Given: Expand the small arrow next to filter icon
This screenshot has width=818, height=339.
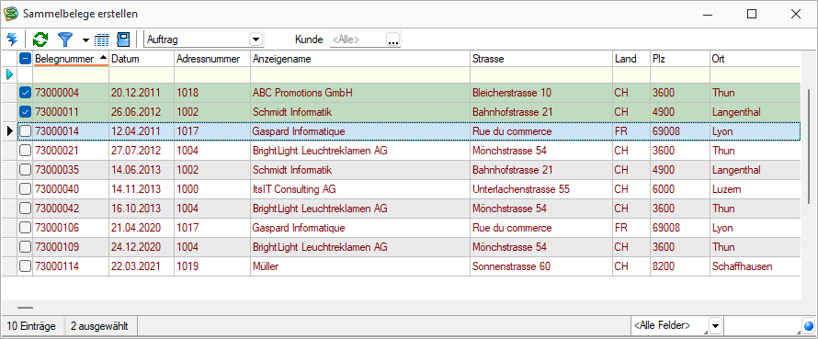Looking at the screenshot, I should (85, 40).
